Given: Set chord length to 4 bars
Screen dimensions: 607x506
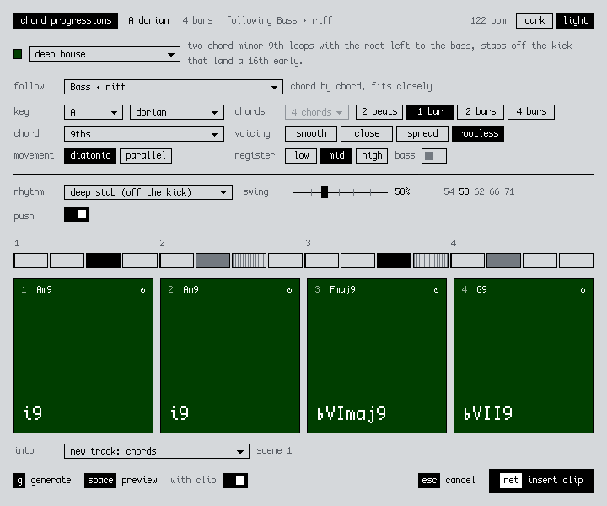Looking at the screenshot, I should click(531, 112).
